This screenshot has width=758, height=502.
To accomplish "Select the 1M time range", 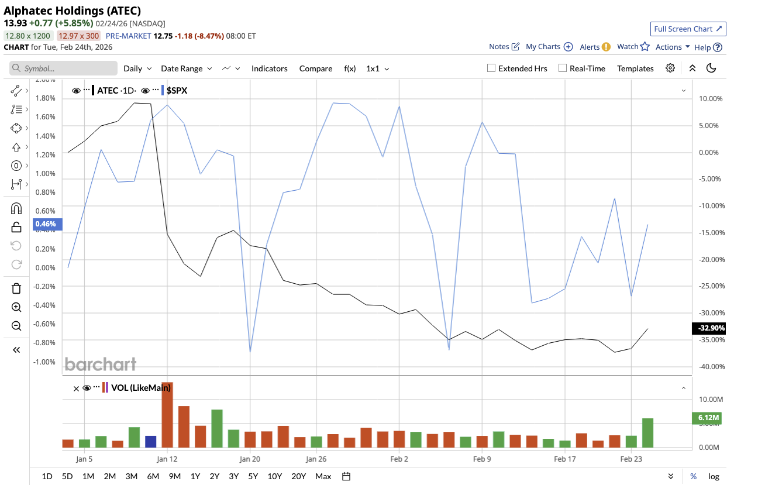I will [88, 476].
